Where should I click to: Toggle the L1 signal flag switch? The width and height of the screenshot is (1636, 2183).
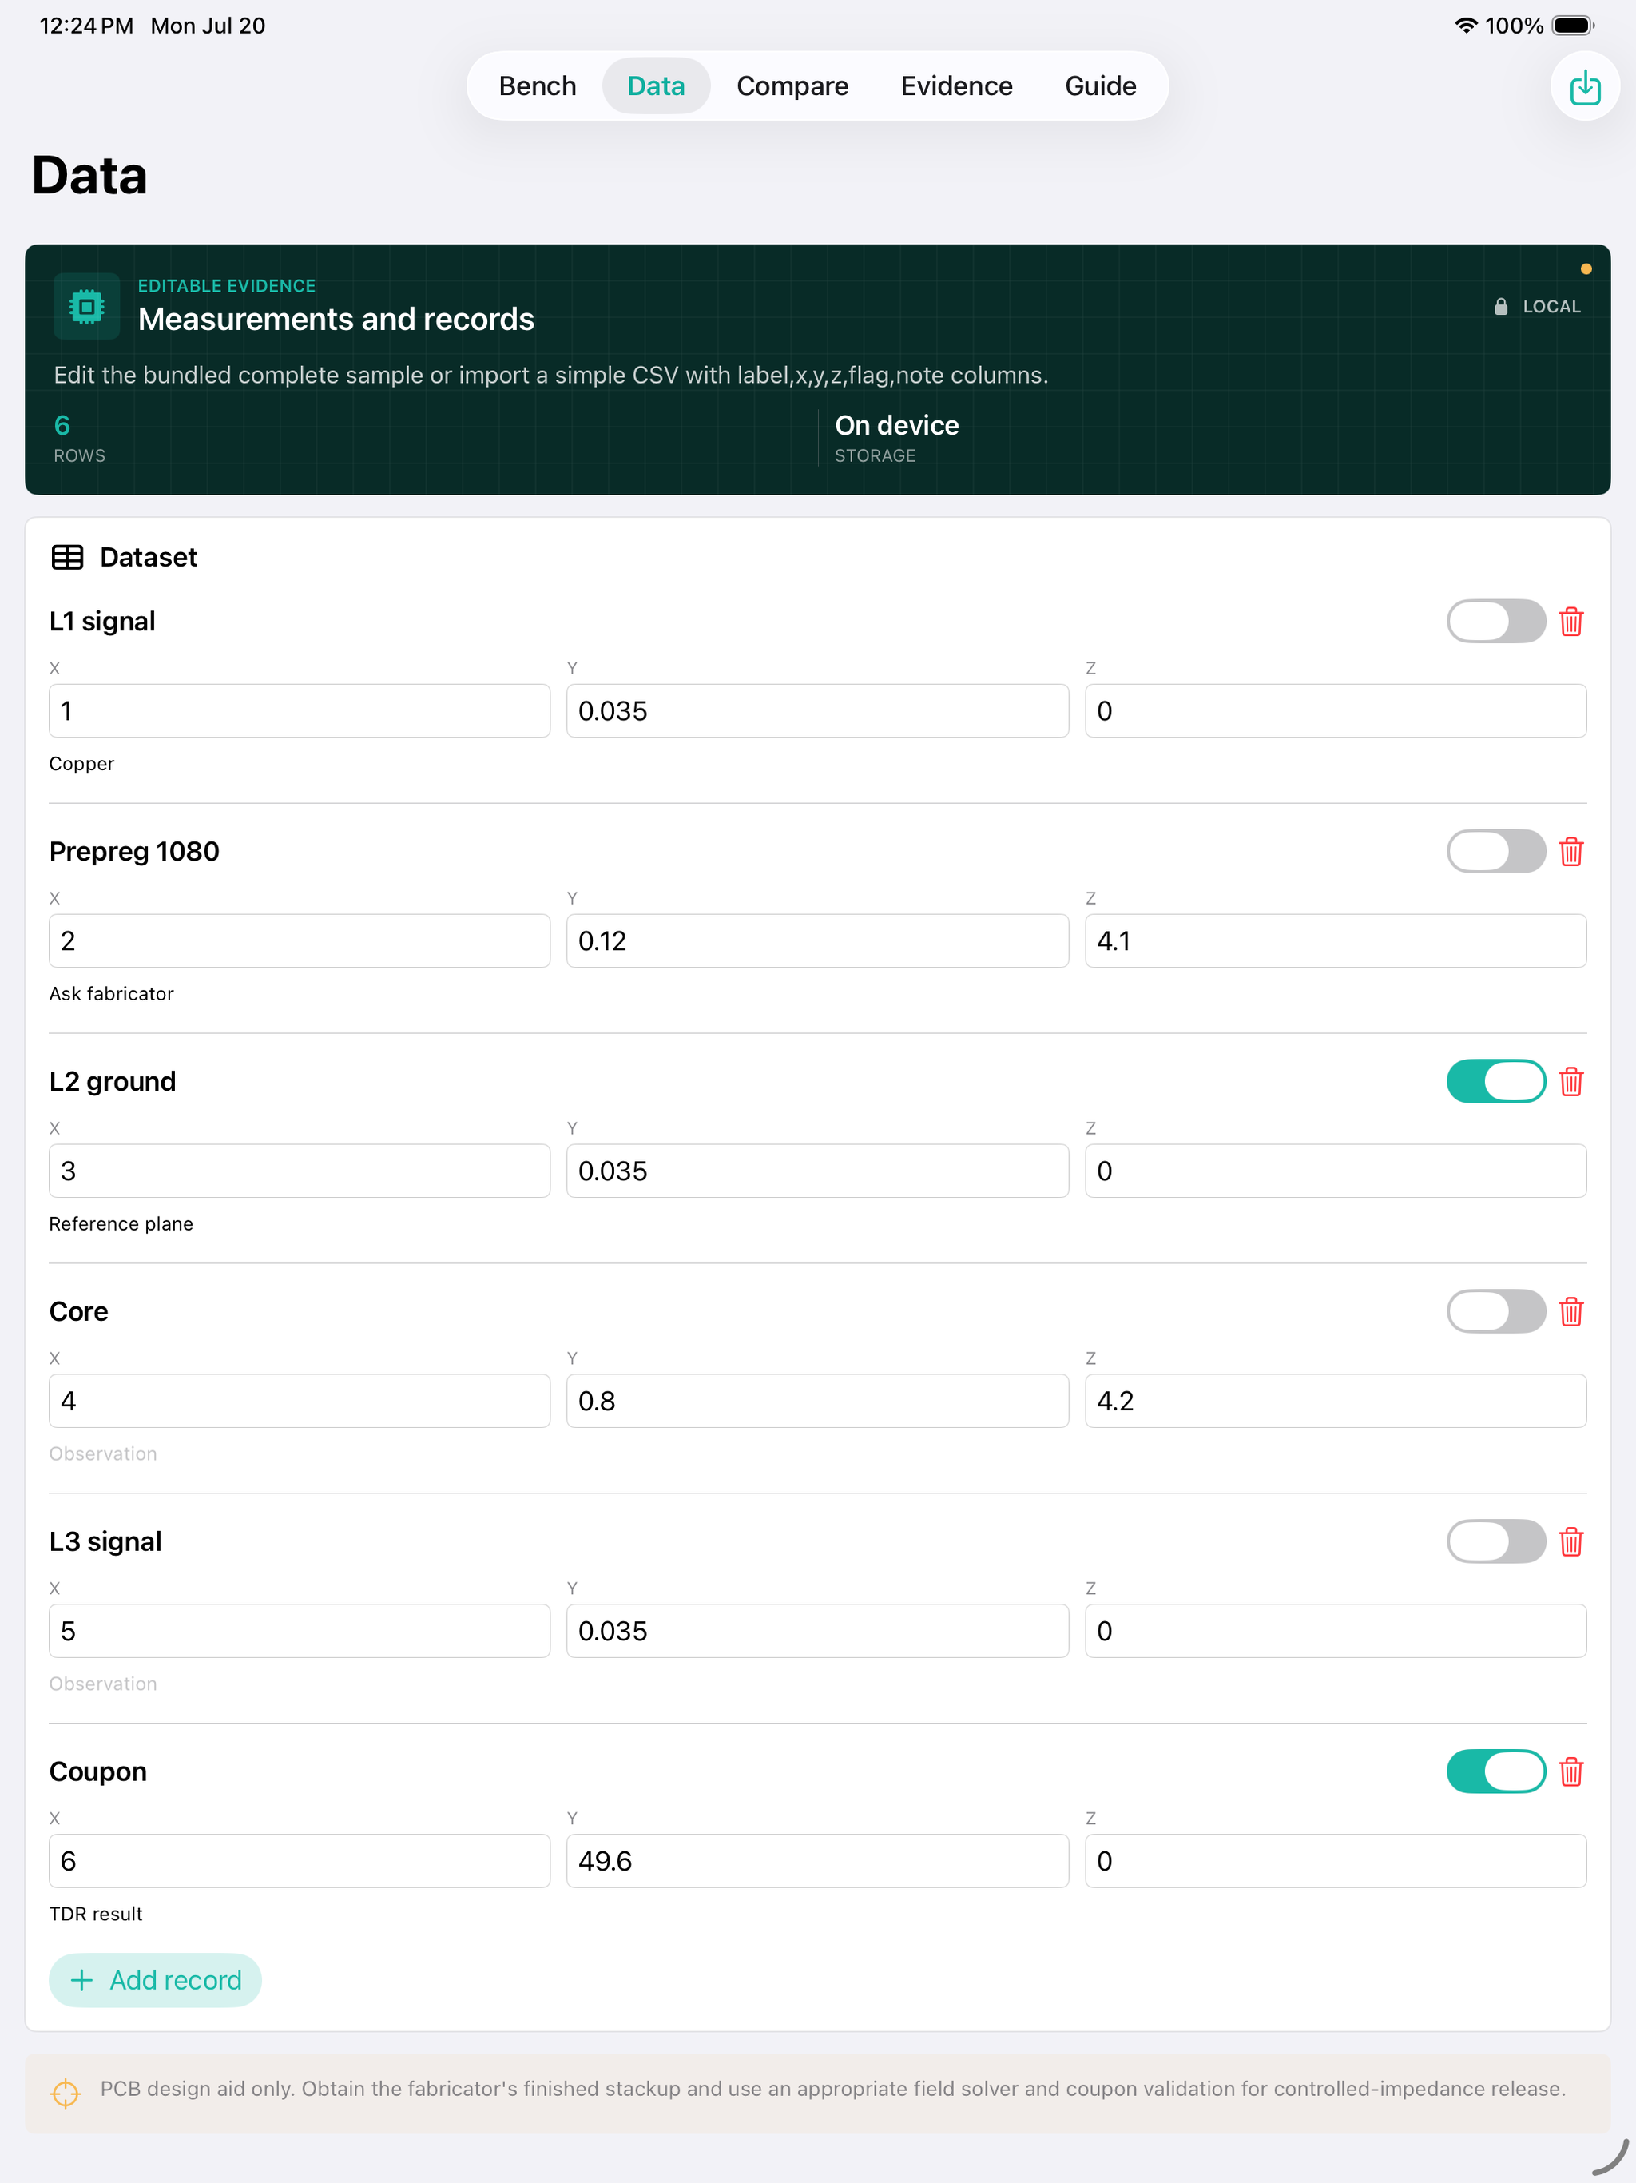[1496, 622]
